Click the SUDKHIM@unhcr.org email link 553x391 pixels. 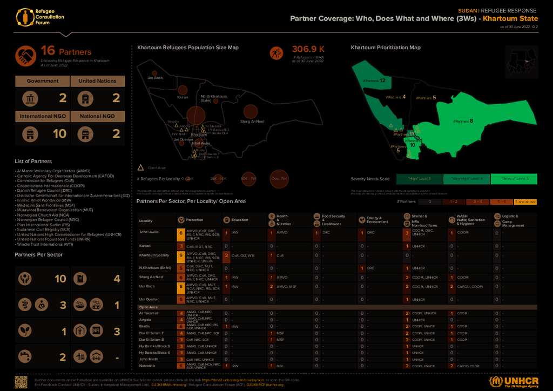(x=168, y=385)
